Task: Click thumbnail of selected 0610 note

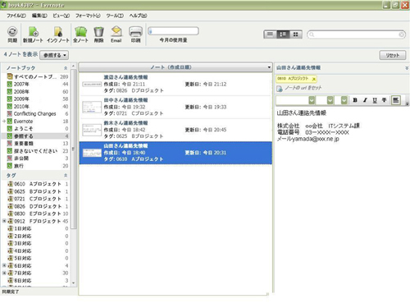Action: pyautogui.click(x=92, y=153)
